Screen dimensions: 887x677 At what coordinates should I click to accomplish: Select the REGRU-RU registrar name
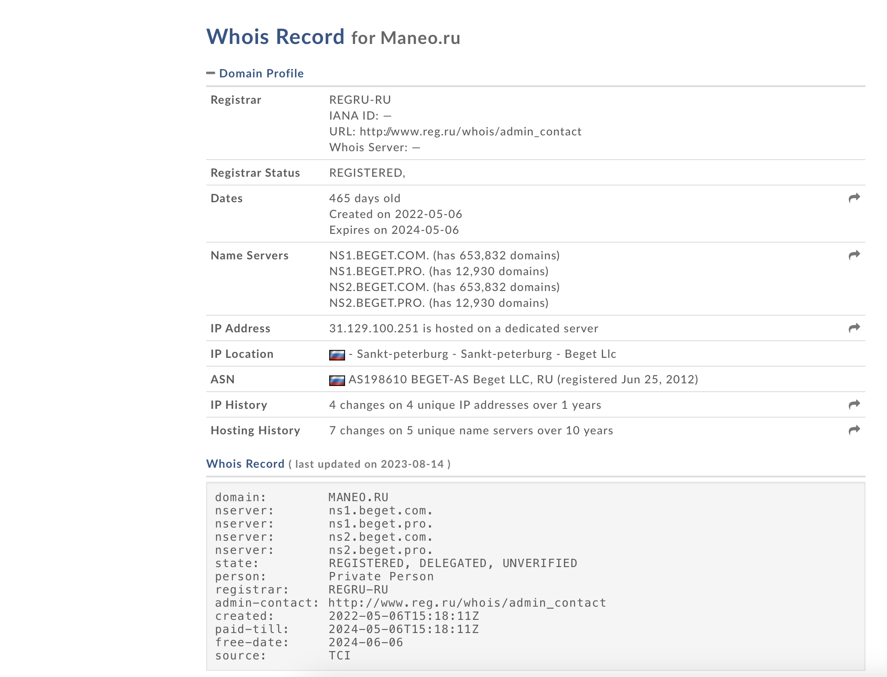click(360, 100)
